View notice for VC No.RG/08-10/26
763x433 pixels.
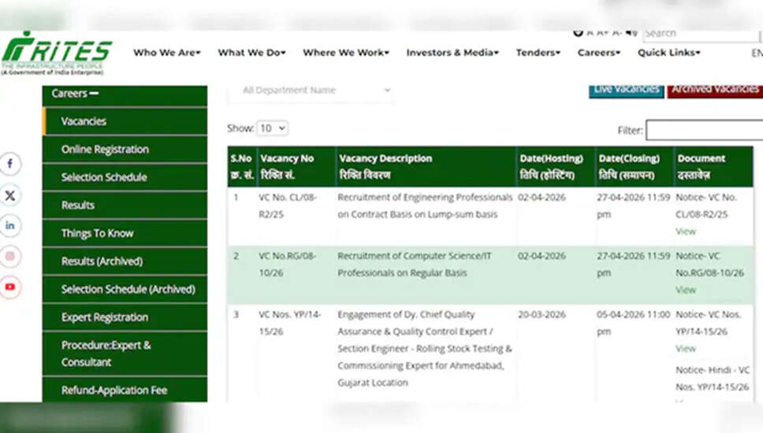coord(685,290)
